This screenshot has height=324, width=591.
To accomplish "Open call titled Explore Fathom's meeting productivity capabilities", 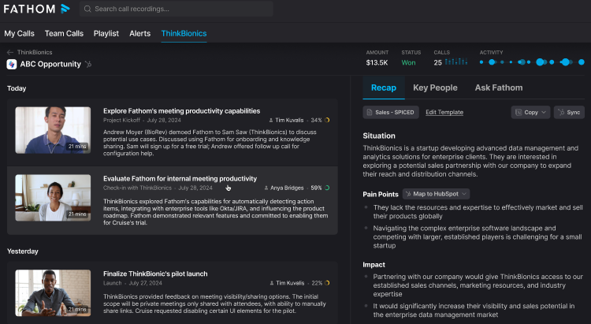I will click(182, 111).
